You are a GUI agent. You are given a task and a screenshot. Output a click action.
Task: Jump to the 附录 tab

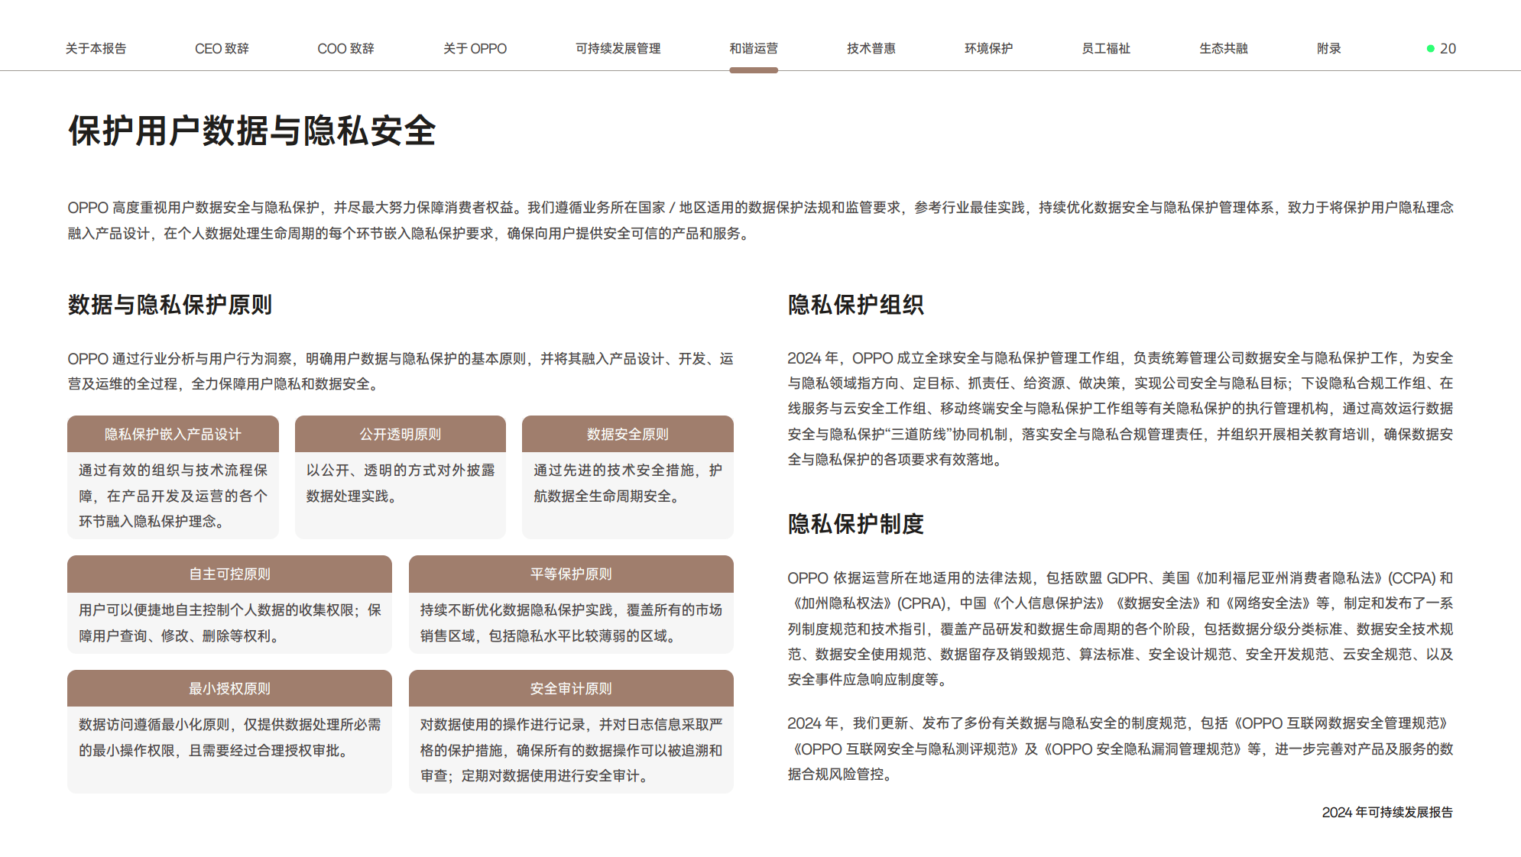pyautogui.click(x=1328, y=48)
